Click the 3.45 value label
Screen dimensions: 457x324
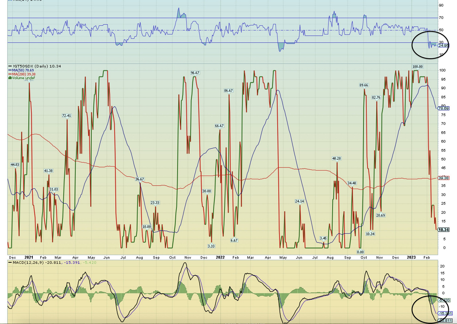click(x=323, y=239)
